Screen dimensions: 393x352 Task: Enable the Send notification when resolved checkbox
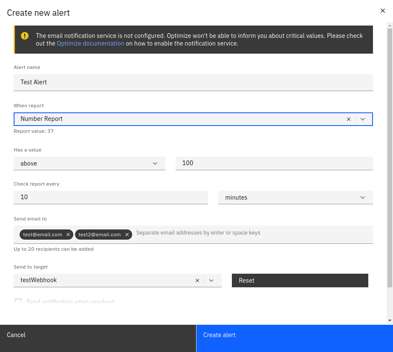click(18, 301)
